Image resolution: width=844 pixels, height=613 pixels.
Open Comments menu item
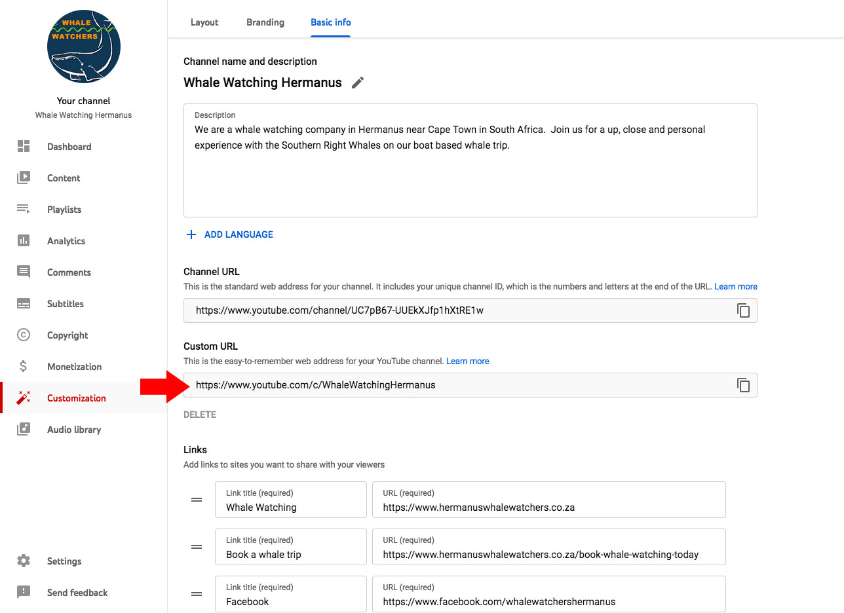pos(69,272)
